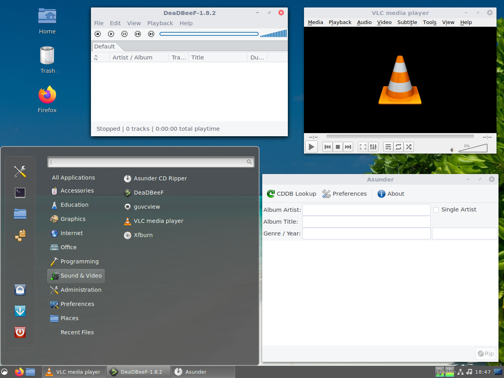504x378 pixels.
Task: Toggle the VLC playlist view
Action: point(388,147)
